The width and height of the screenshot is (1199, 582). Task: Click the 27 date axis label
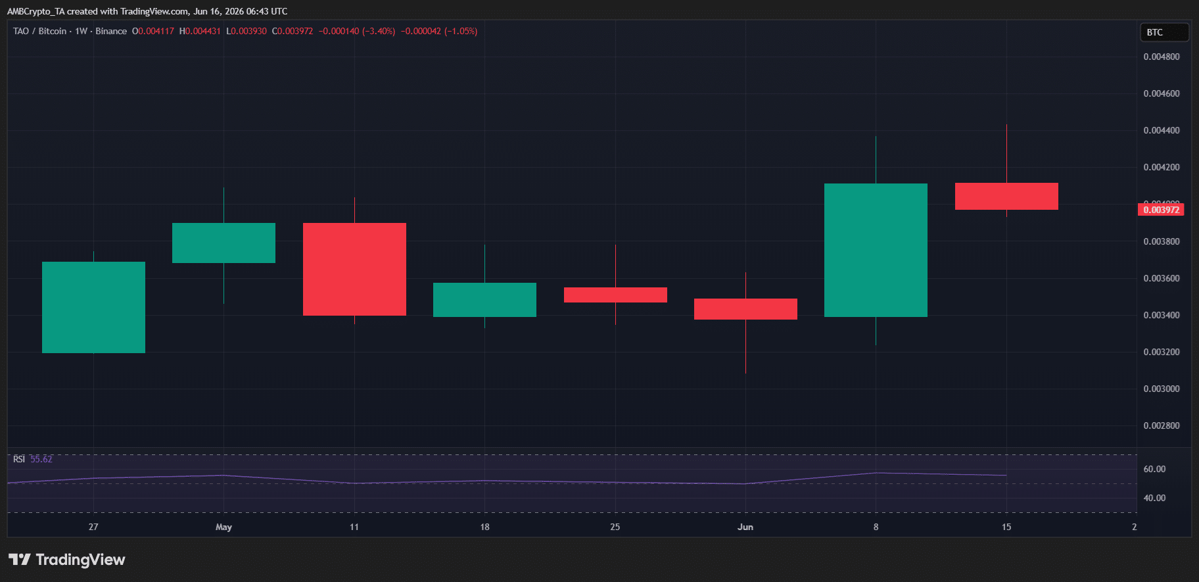[x=93, y=527]
